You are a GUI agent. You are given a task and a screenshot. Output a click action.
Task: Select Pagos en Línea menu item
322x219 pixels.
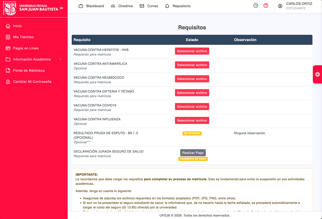click(x=26, y=48)
